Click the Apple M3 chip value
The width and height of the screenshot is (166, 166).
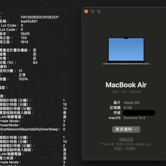coord(132,103)
